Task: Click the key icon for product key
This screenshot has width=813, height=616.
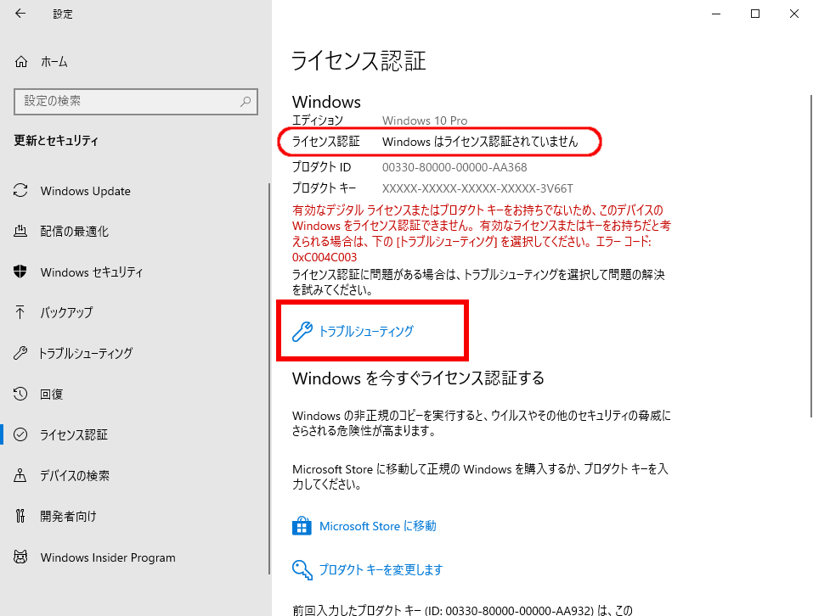Action: (x=302, y=570)
